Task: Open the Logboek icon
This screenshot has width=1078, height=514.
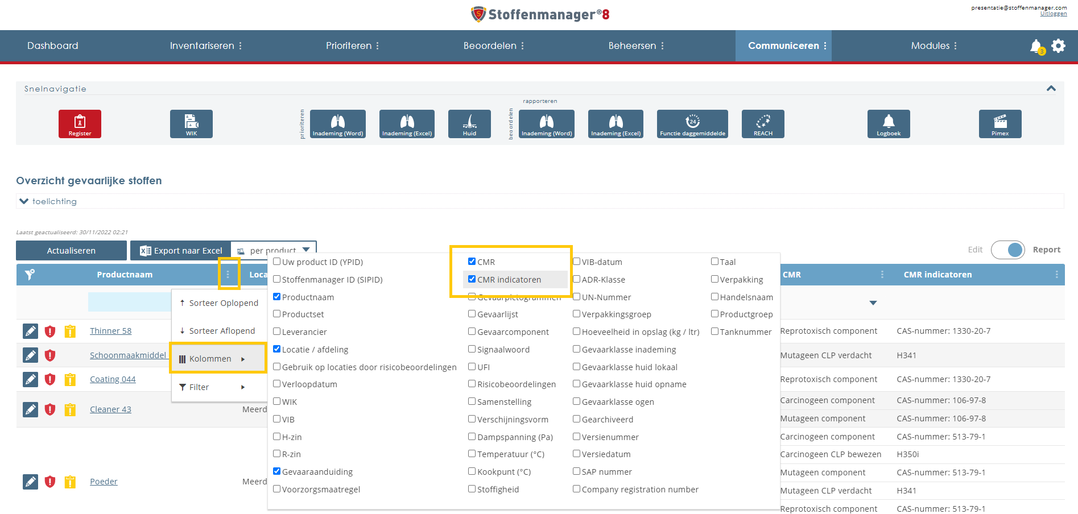Action: click(888, 124)
